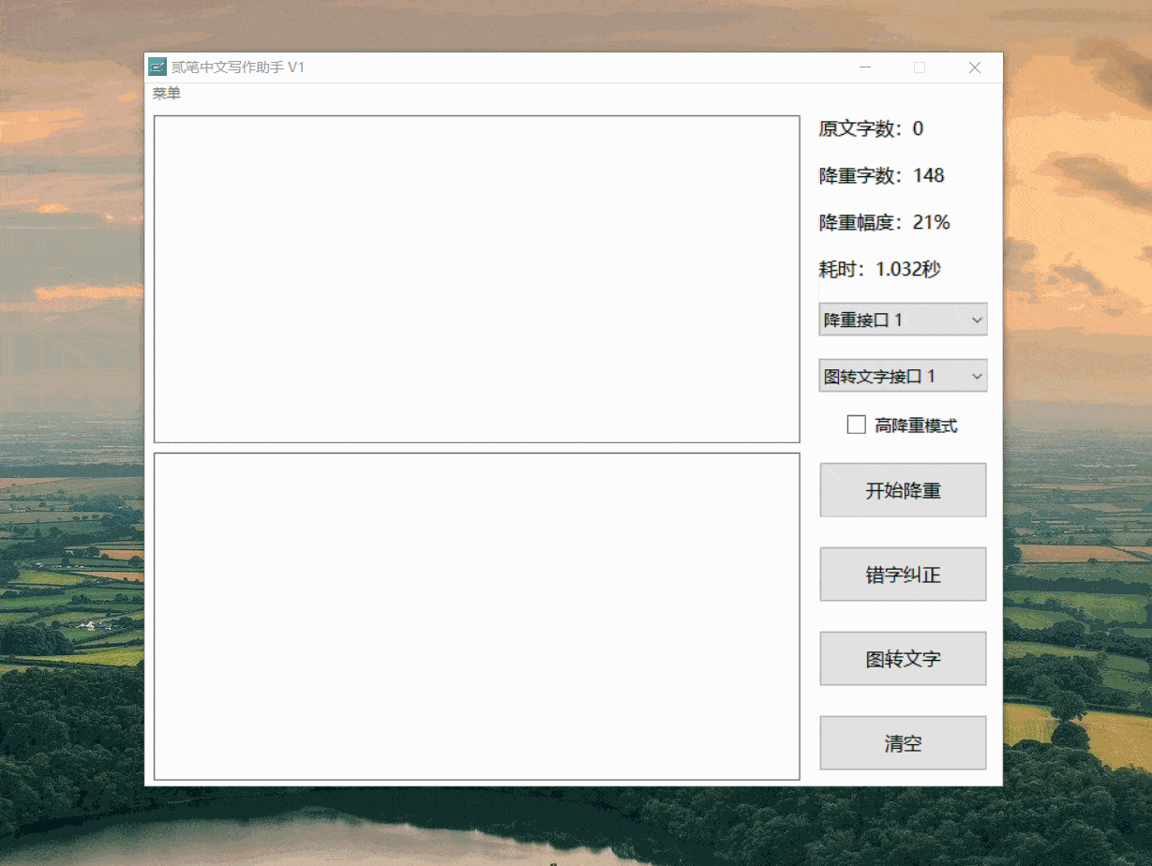Open the 图转文字接口 1 combo box
This screenshot has width=1152, height=866.
point(903,376)
